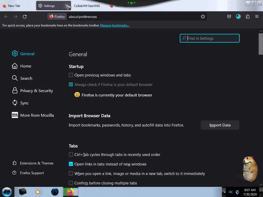Screen dimensions: 263x197
Task: Open Firefox Support link
Action: point(32,173)
